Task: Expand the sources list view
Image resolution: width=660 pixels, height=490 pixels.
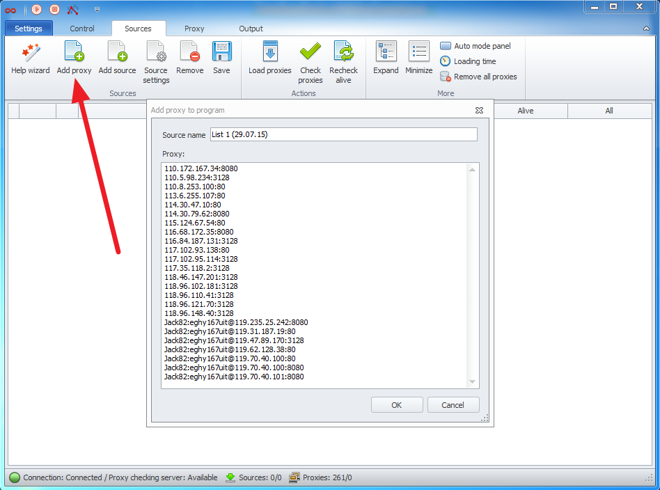Action: point(386,58)
